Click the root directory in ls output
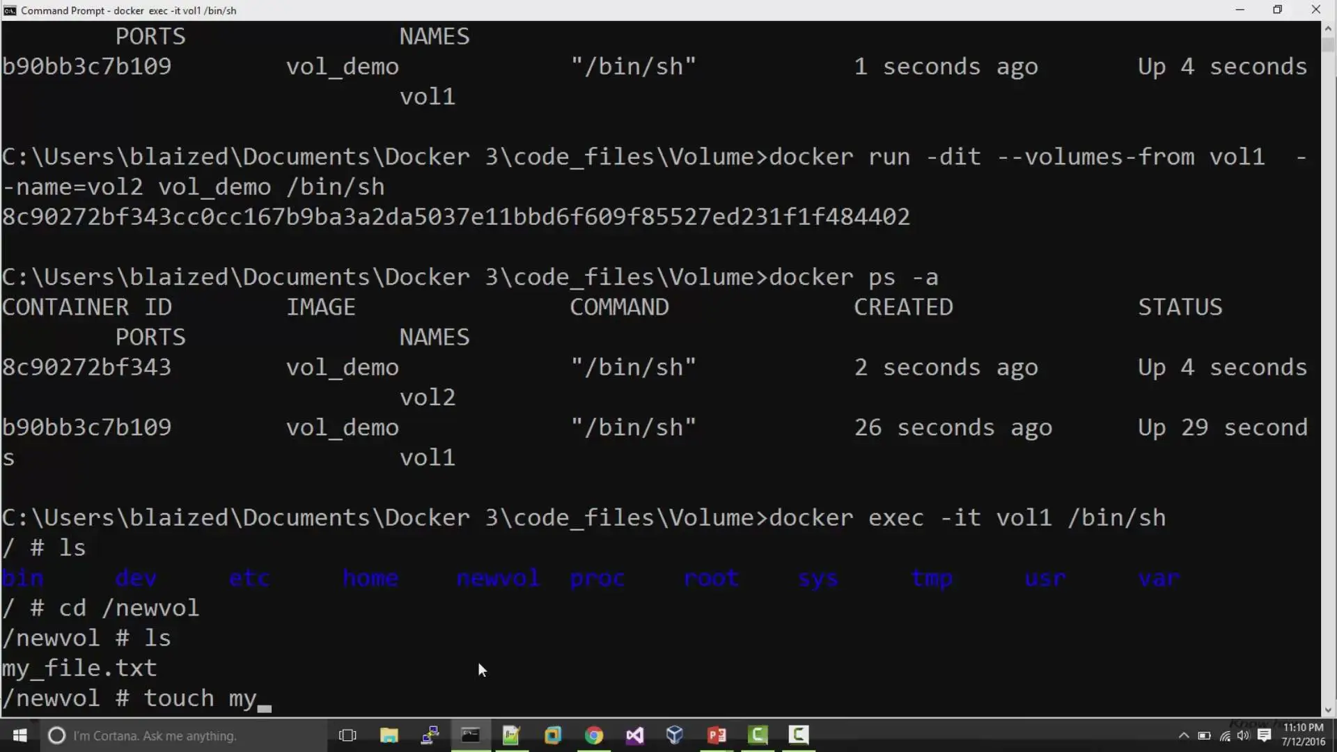Image resolution: width=1337 pixels, height=752 pixels. point(711,578)
